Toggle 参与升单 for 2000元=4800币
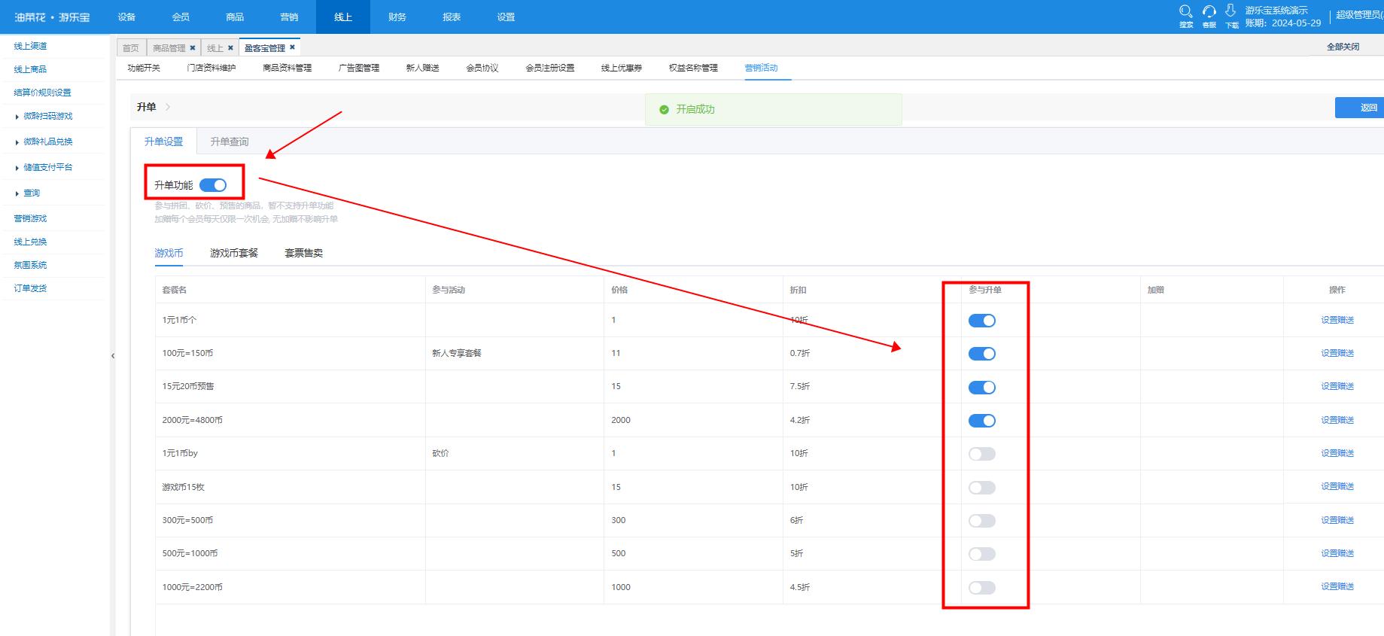 982,421
